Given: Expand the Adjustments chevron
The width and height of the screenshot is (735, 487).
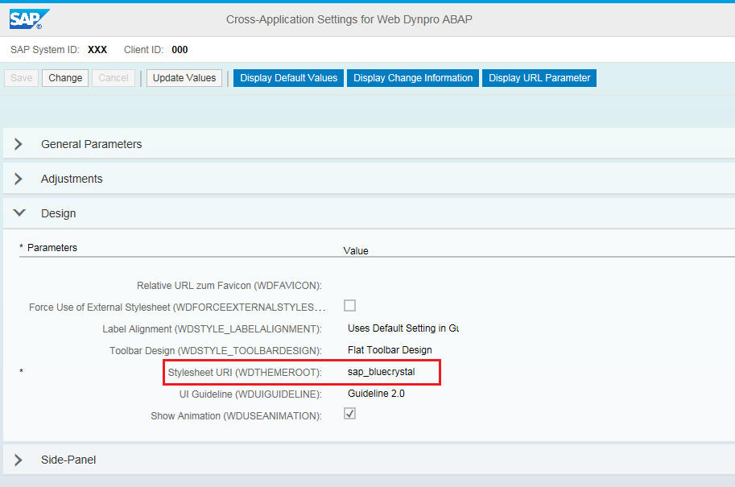Looking at the screenshot, I should point(19,179).
